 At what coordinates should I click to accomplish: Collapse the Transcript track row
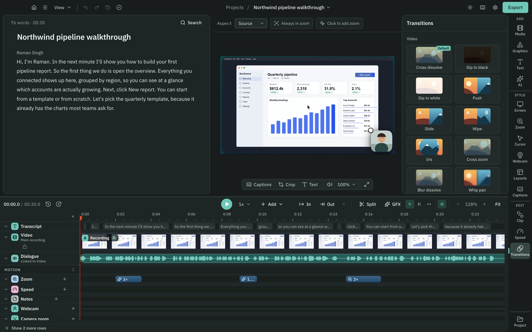(6, 226)
